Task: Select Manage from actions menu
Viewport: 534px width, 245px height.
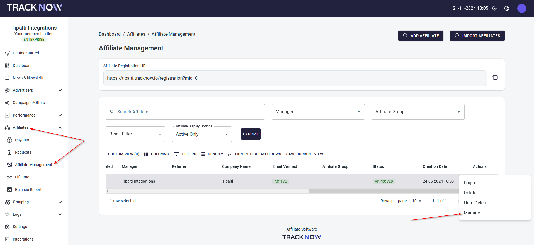Action: [x=472, y=213]
